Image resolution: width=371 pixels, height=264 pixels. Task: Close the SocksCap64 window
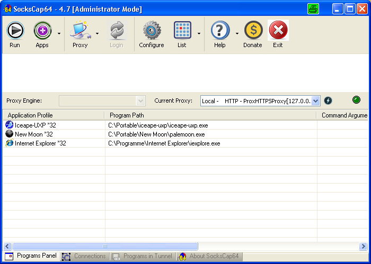tap(362, 9)
